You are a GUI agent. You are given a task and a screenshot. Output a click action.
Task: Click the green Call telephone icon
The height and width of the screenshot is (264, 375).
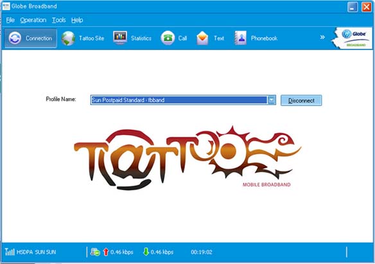point(168,38)
